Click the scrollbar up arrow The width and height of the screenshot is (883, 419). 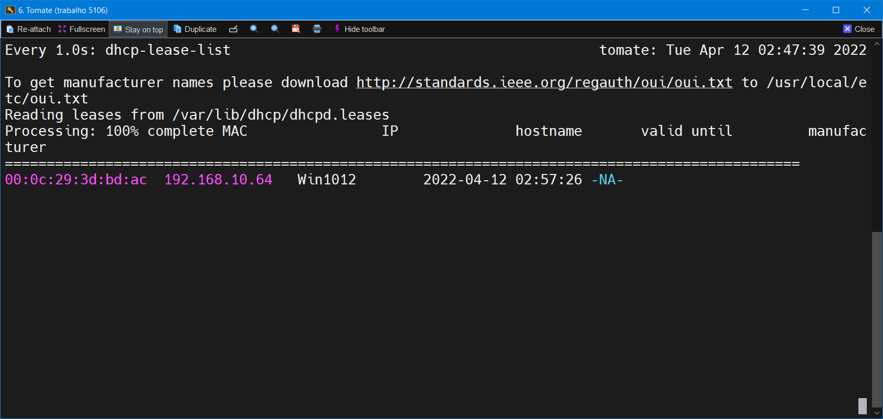(877, 44)
